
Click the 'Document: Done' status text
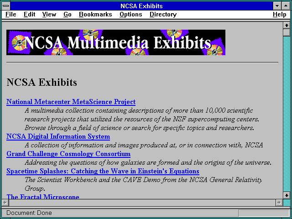click(x=29, y=213)
